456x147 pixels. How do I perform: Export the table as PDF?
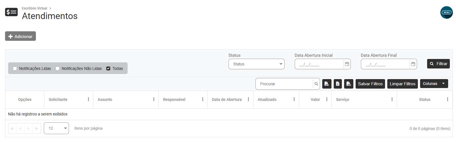327,84
